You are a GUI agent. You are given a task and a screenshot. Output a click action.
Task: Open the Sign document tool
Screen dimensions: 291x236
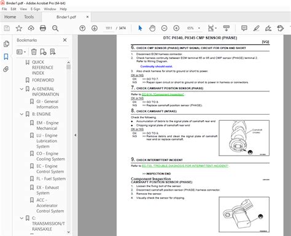tap(268, 28)
